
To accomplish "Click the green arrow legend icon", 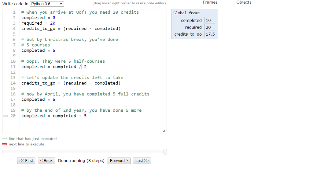I will click(5, 138).
